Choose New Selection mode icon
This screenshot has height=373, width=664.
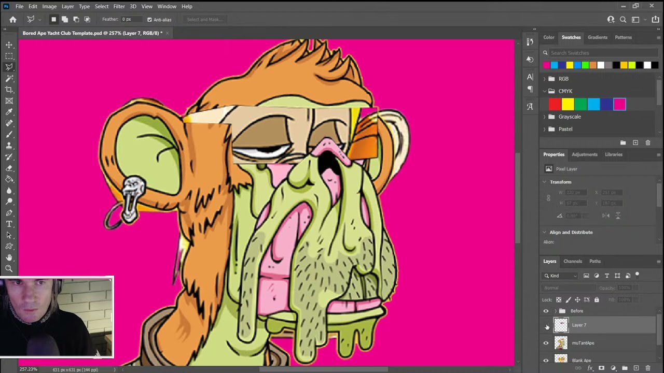(x=53, y=19)
